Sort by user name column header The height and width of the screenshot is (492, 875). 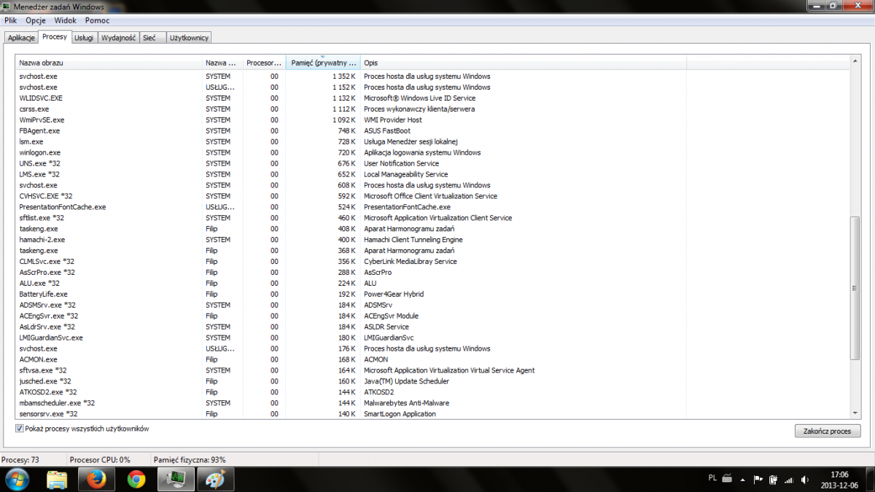223,63
